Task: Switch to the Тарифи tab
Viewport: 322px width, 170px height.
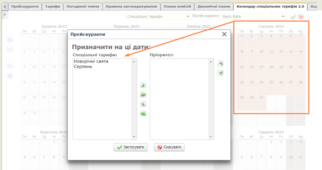Action: click(x=52, y=7)
